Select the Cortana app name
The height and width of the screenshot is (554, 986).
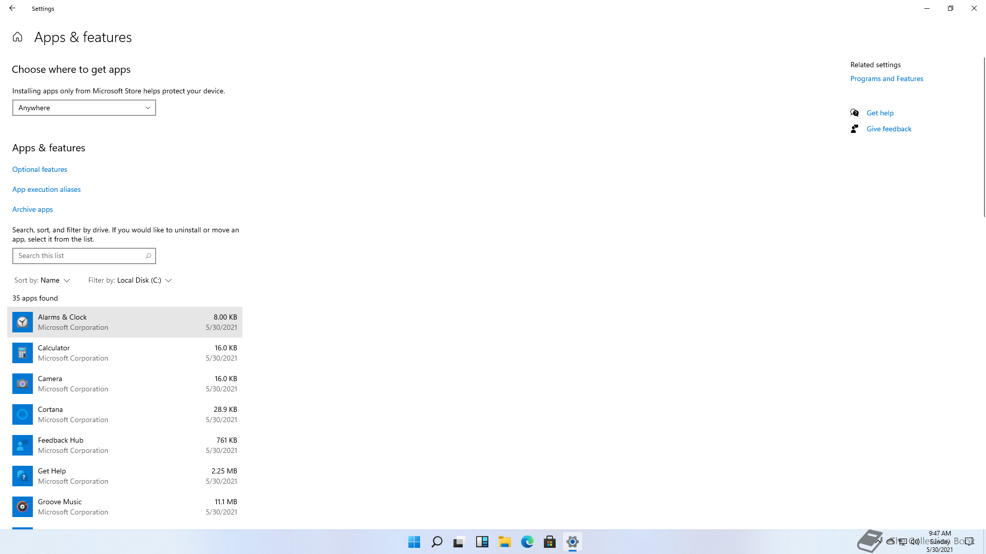click(x=50, y=409)
